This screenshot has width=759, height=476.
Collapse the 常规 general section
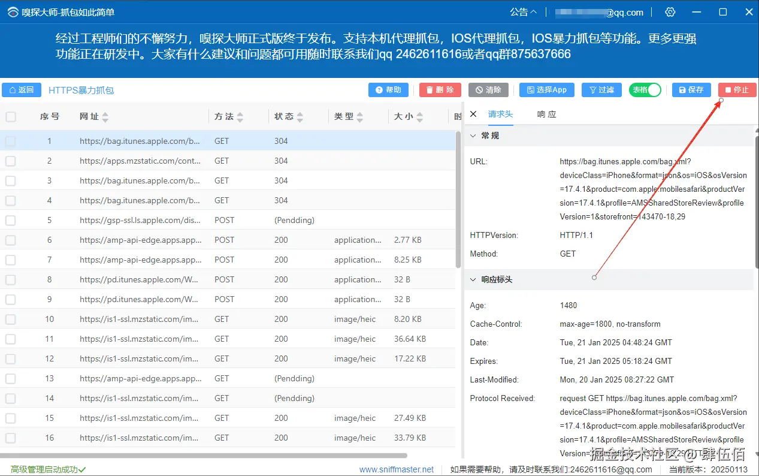(x=473, y=136)
